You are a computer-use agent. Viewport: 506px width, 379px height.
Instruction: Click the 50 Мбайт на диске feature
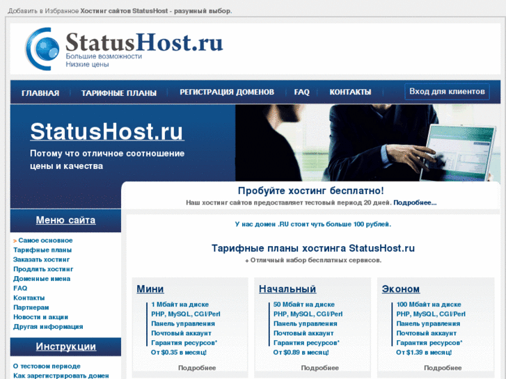tap(304, 305)
